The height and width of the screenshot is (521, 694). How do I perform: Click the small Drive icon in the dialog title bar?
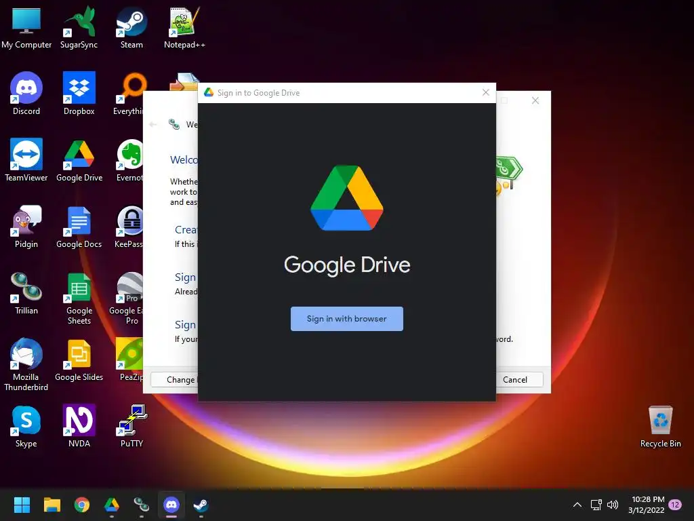[x=209, y=92]
